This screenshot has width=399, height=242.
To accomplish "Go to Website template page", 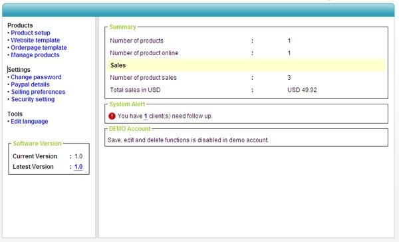I will tap(35, 40).
